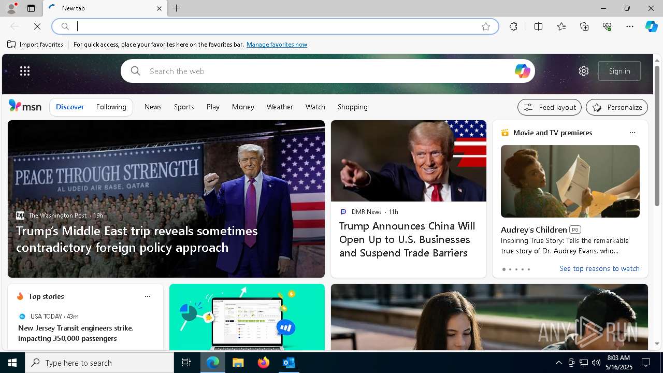Viewport: 663px width, 373px height.
Task: Open the Tab actions menu icon
Action: click(x=31, y=8)
